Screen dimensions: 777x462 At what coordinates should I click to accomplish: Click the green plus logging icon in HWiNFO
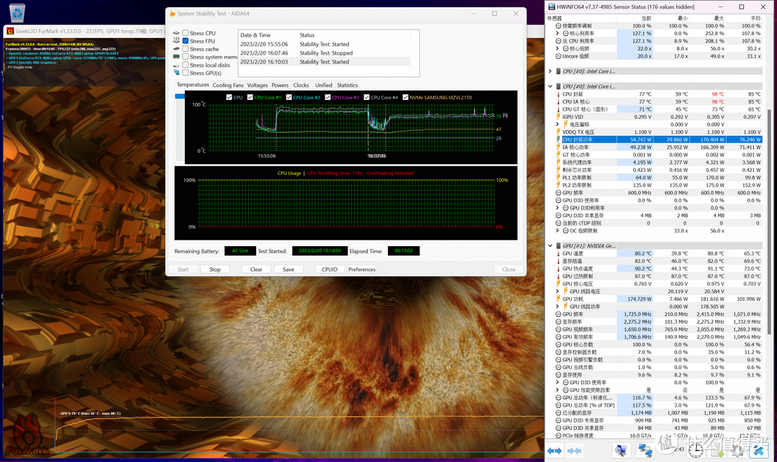point(717,450)
